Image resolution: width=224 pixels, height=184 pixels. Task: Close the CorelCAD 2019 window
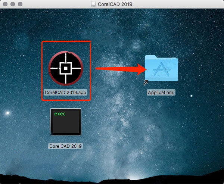[5, 4]
